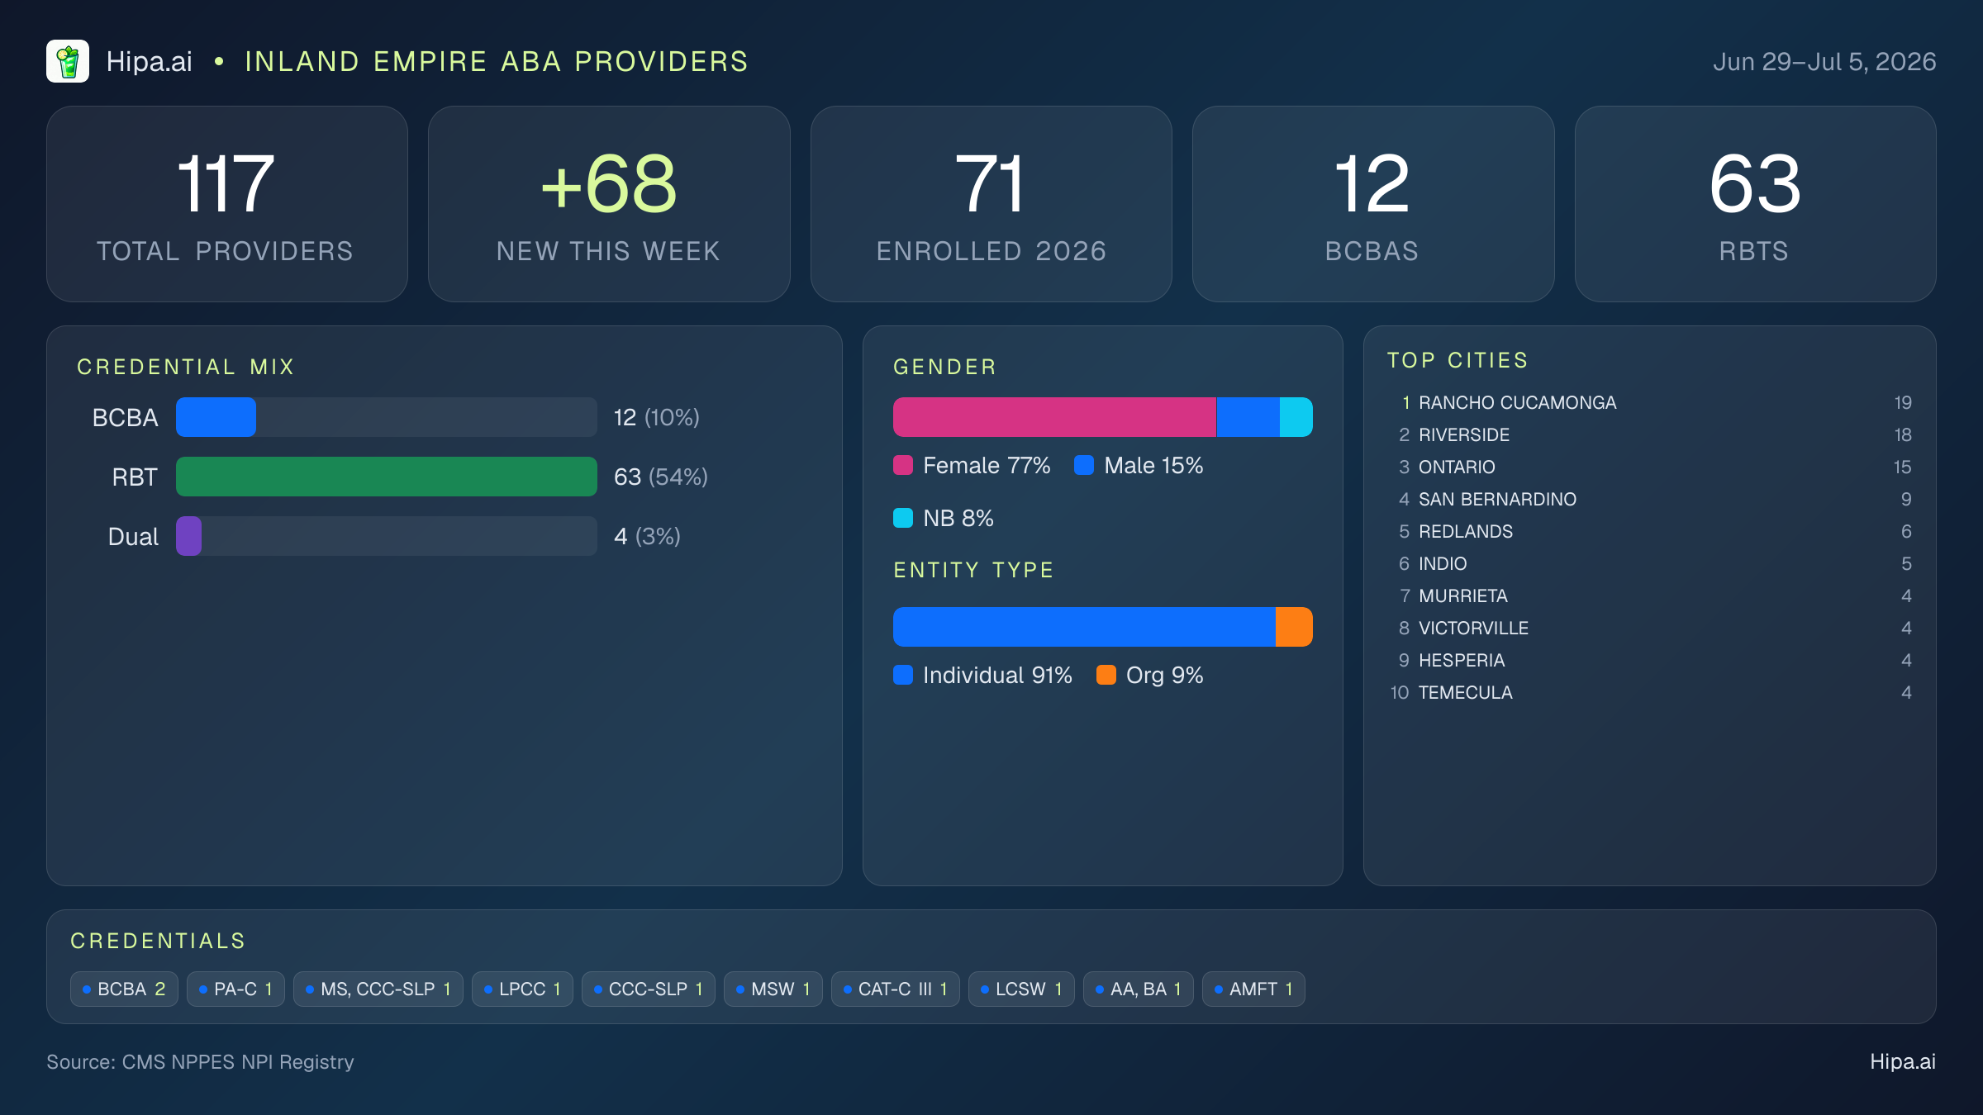Screen dimensions: 1983x1115
Task: Open the 63 RBTs stat card
Action: [x=1756, y=204]
